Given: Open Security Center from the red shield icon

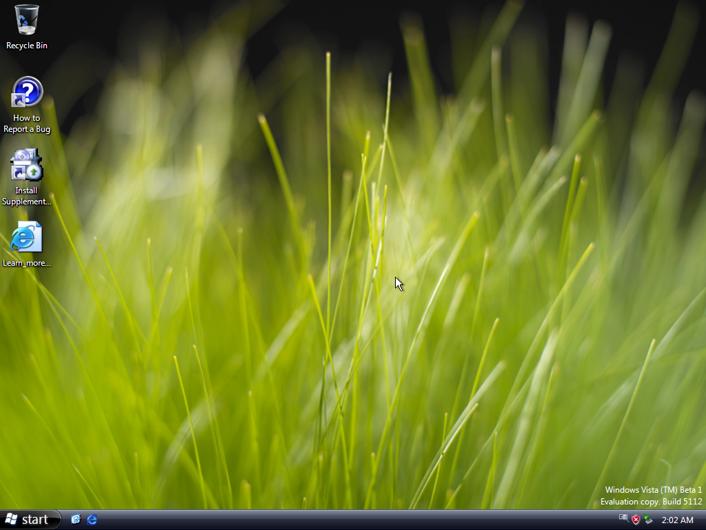Looking at the screenshot, I should point(635,520).
